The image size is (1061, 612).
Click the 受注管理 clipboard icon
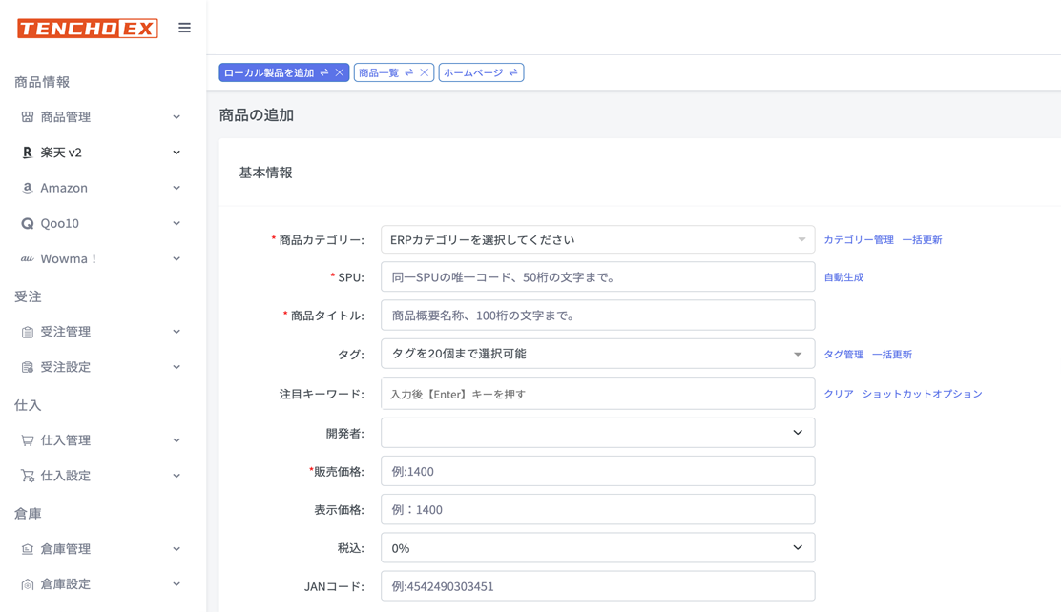(27, 332)
